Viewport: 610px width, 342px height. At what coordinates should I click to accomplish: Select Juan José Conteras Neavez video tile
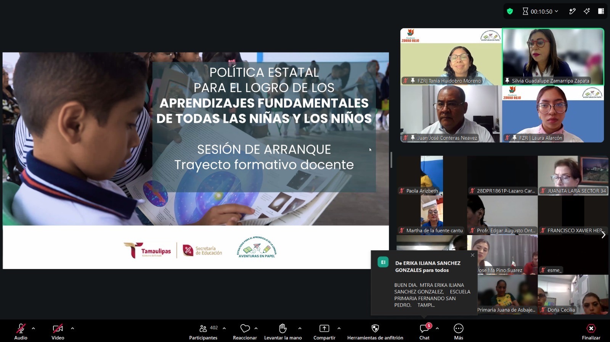[451, 114]
